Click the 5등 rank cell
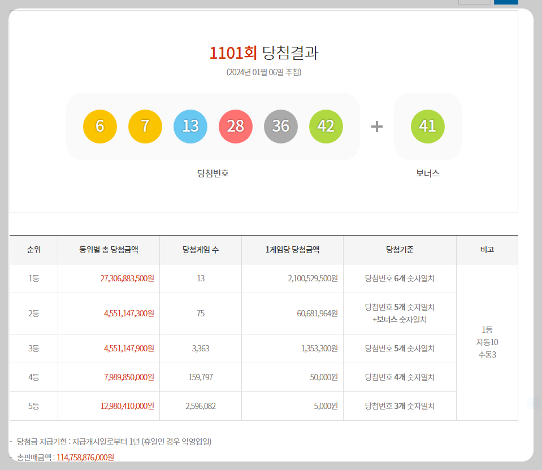 [34, 406]
